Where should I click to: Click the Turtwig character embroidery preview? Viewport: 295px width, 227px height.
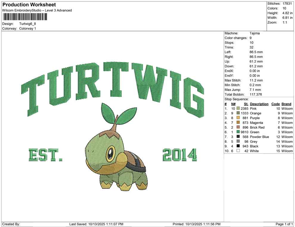click(x=116, y=146)
